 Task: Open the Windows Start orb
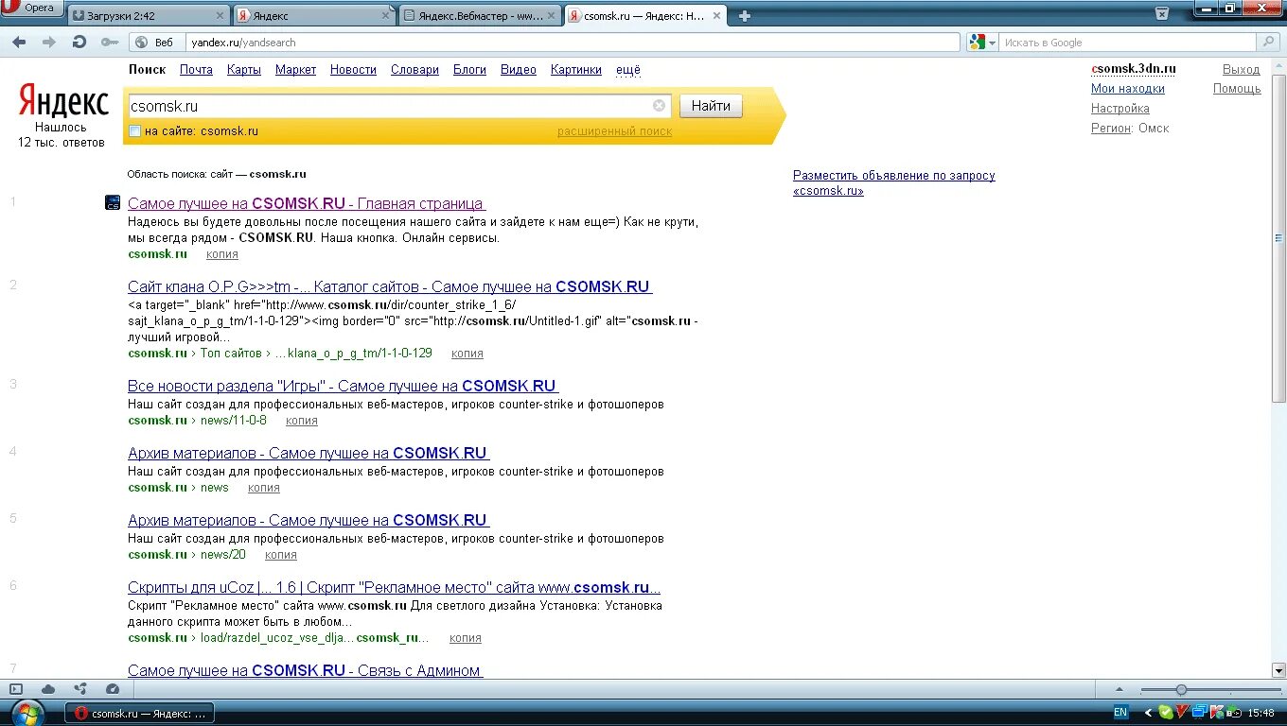tap(26, 713)
